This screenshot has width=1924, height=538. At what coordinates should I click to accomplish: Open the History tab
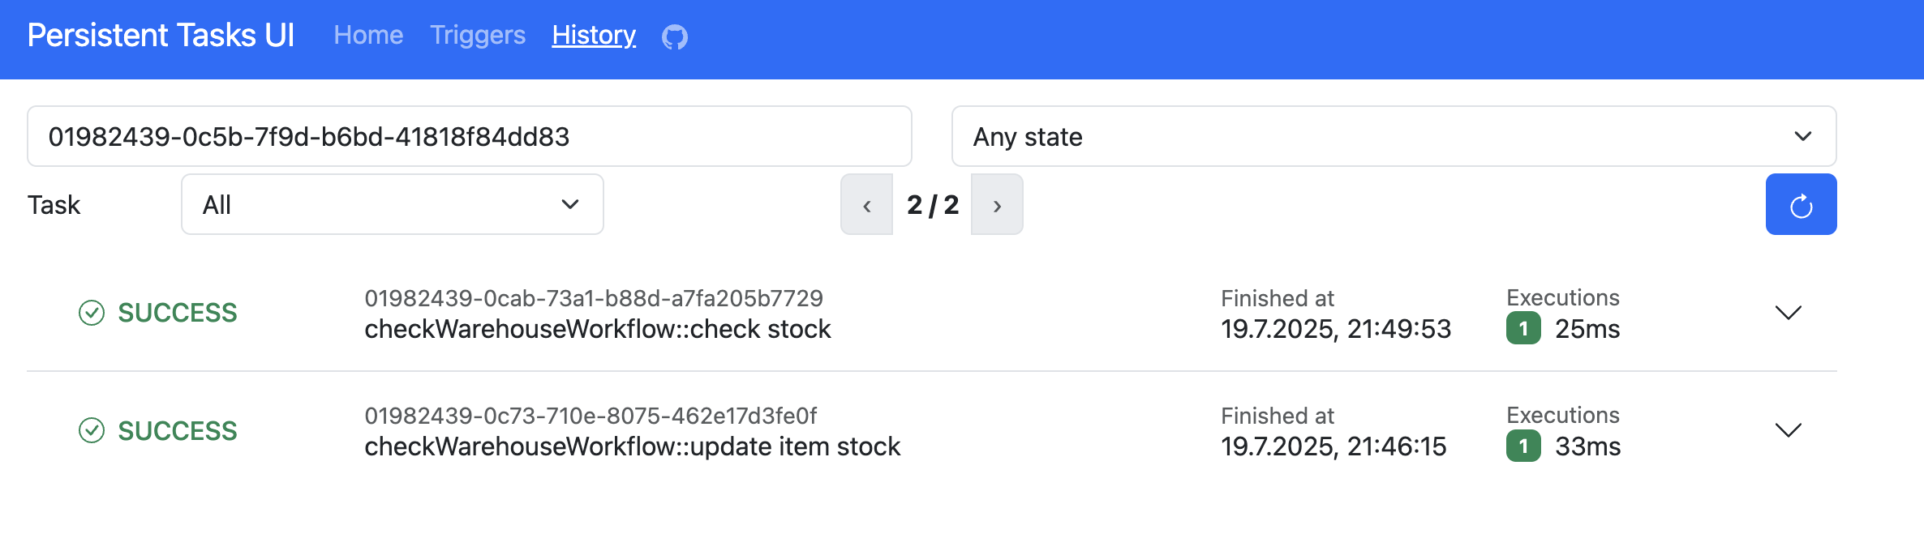coord(594,36)
